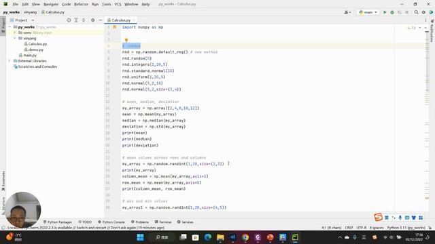This screenshot has height=244, width=435.
Task: Click Expand All icon in Project panel
Action: pos(76,20)
